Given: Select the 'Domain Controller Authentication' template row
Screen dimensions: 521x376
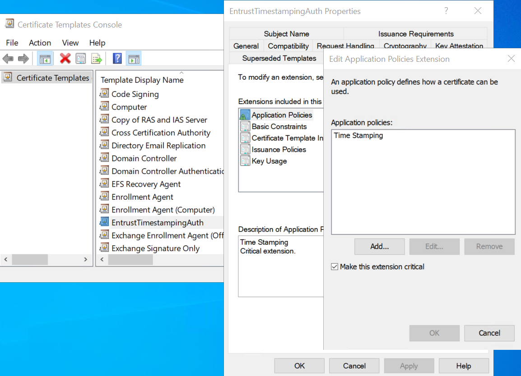Looking at the screenshot, I should coord(162,171).
